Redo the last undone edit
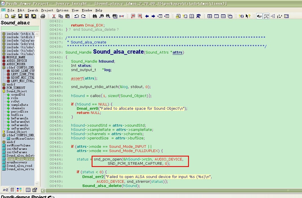The height and width of the screenshot is (198, 302). tap(83, 16)
